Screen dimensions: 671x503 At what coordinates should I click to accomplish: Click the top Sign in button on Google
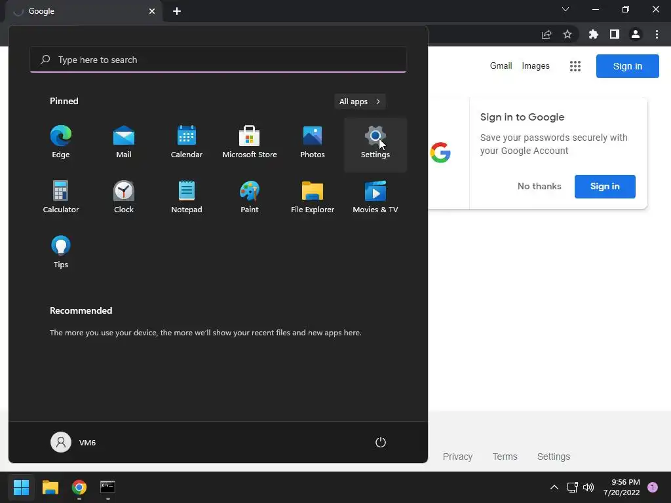(627, 66)
